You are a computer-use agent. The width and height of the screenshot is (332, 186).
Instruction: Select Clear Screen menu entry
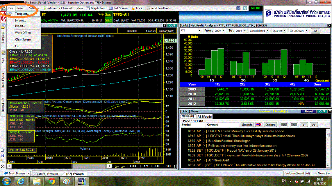[23, 39]
